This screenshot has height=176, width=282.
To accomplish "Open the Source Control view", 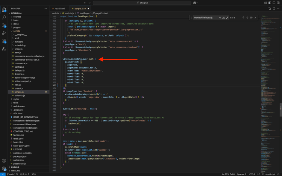I will click(4, 25).
